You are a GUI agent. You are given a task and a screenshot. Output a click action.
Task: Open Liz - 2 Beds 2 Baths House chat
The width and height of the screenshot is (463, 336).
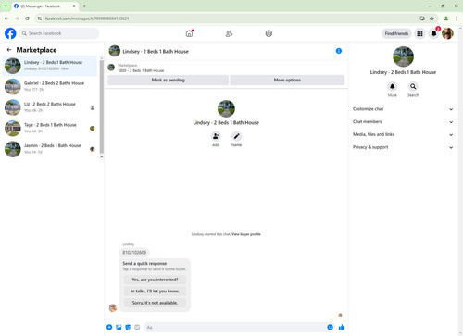[x=50, y=107]
